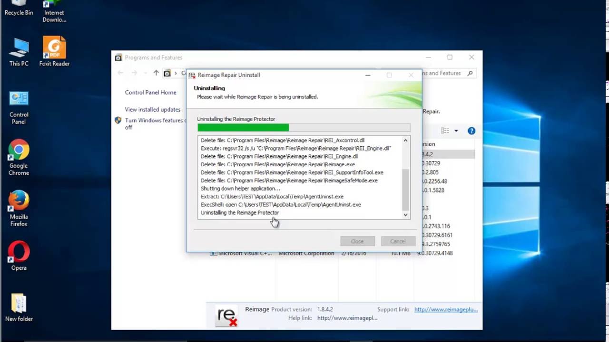Image resolution: width=609 pixels, height=342 pixels.
Task: Click Microsoft Corporation publisher cell
Action: coord(306,253)
